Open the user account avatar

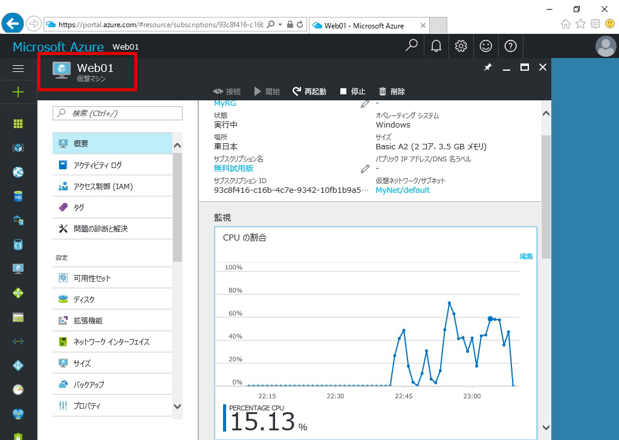coord(606,46)
